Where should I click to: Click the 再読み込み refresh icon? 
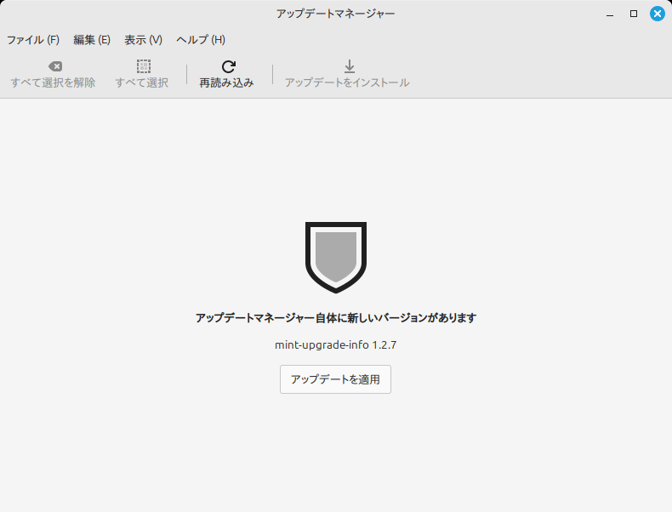(x=229, y=66)
